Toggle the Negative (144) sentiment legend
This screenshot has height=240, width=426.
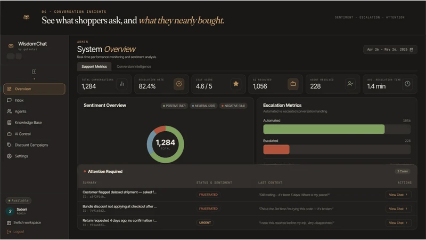pyautogui.click(x=233, y=106)
